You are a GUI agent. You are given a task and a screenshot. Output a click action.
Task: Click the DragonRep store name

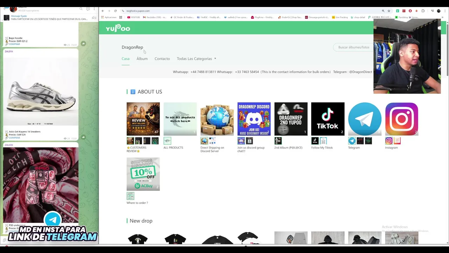(132, 47)
